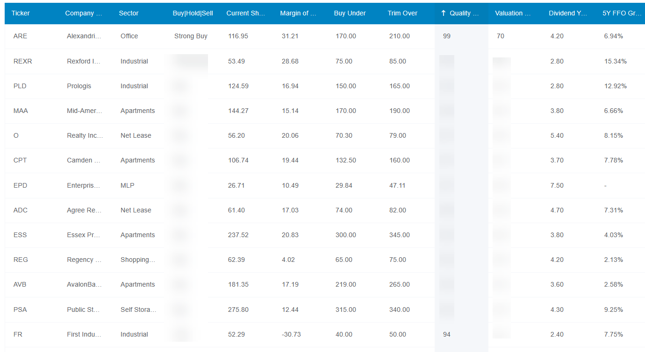Click the Valuation column header

[513, 13]
